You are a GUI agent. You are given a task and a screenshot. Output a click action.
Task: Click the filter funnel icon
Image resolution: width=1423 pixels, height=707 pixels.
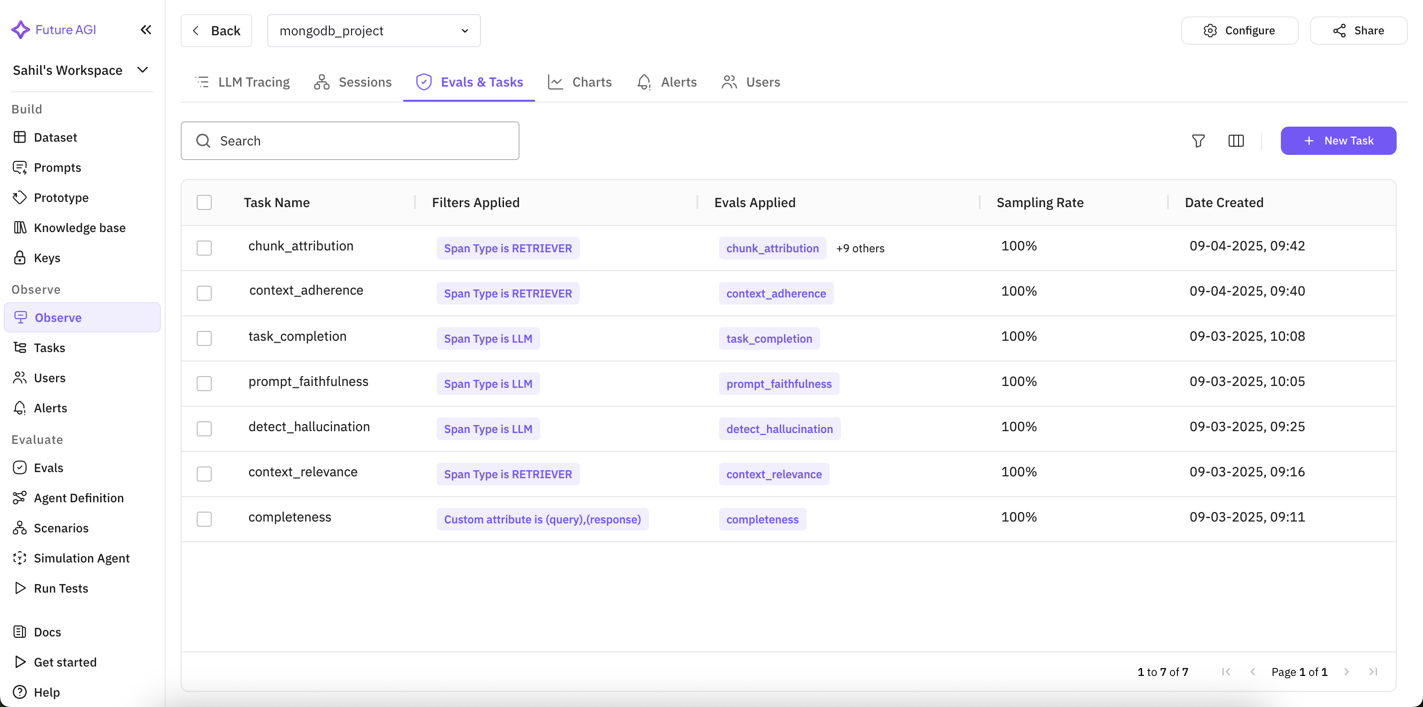(x=1198, y=141)
